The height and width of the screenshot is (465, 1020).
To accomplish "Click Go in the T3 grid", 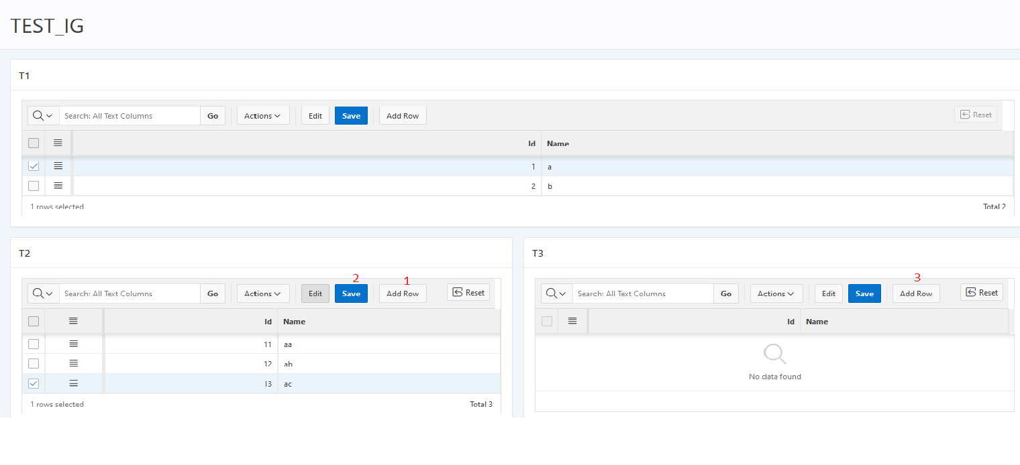I will click(726, 293).
